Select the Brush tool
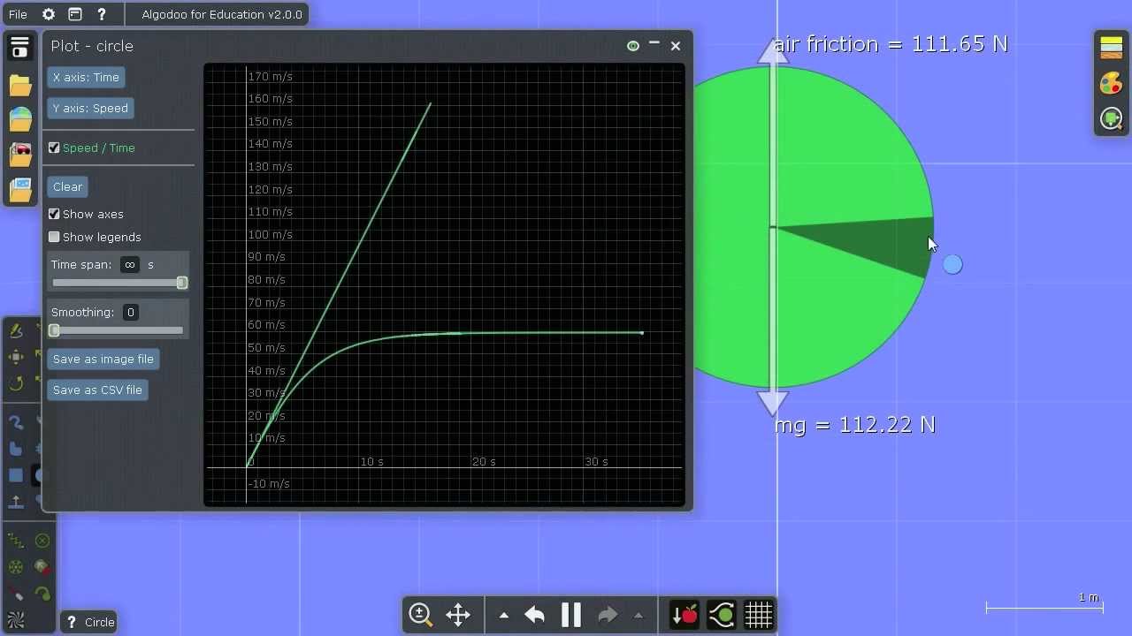This screenshot has height=636, width=1132. (16, 422)
